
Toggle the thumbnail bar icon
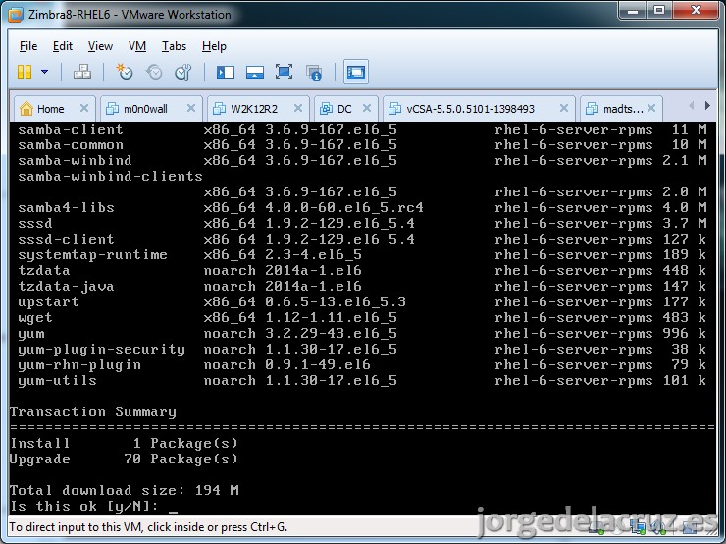point(255,72)
